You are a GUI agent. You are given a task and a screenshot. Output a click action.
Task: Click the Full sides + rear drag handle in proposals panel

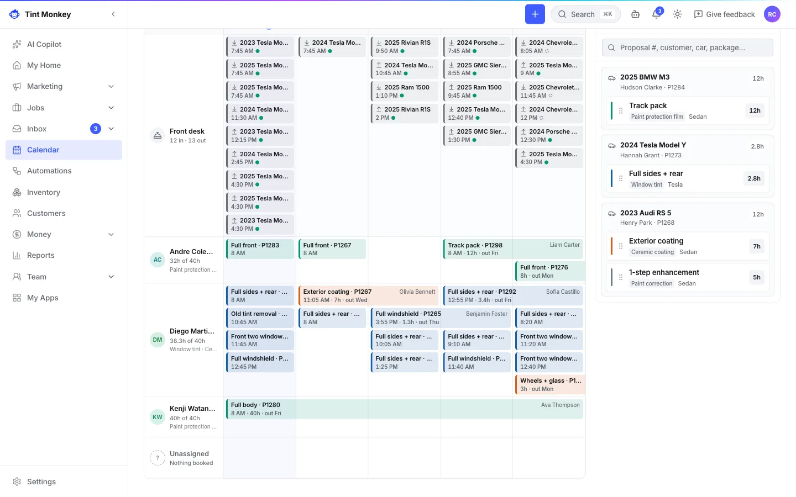coord(621,178)
